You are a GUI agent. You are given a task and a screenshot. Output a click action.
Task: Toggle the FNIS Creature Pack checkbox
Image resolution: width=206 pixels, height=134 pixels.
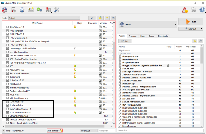7,38
